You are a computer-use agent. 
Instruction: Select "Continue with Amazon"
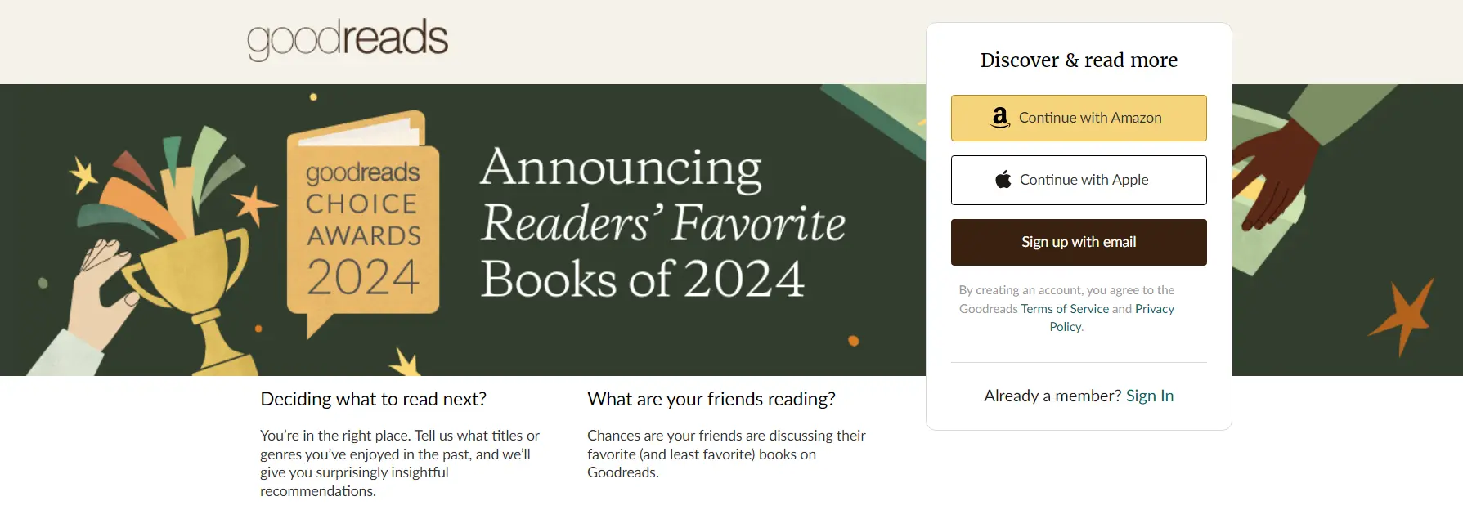(1078, 118)
